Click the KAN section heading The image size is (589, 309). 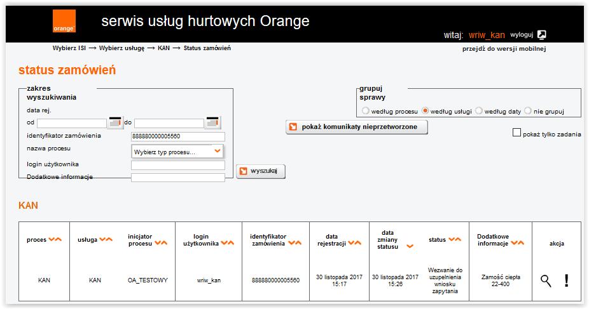point(28,205)
